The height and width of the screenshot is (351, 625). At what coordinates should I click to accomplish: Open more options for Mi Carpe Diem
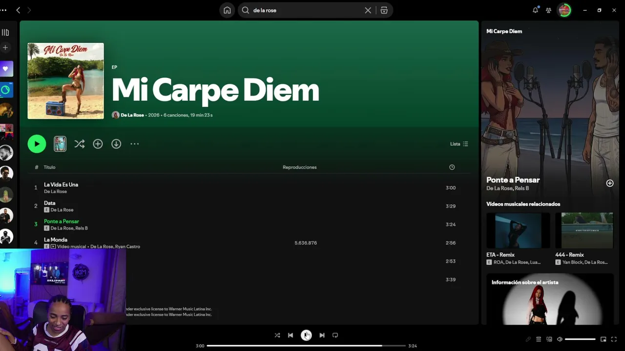(135, 144)
